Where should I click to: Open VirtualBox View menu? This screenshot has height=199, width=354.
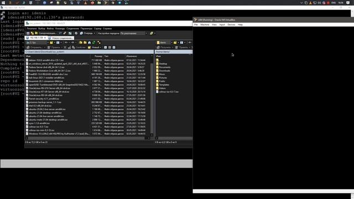(x=214, y=24)
